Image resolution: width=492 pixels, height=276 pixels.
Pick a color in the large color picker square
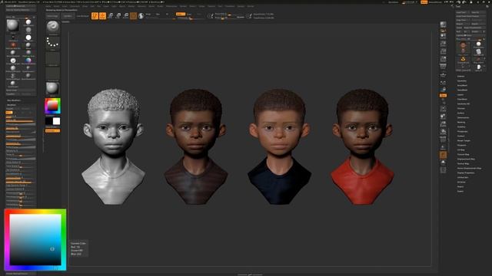(35, 239)
